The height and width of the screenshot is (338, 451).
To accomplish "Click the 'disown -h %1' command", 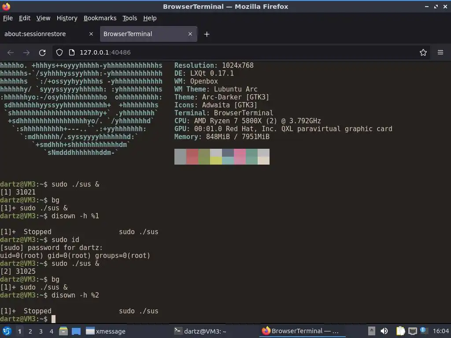I will pos(75,216).
